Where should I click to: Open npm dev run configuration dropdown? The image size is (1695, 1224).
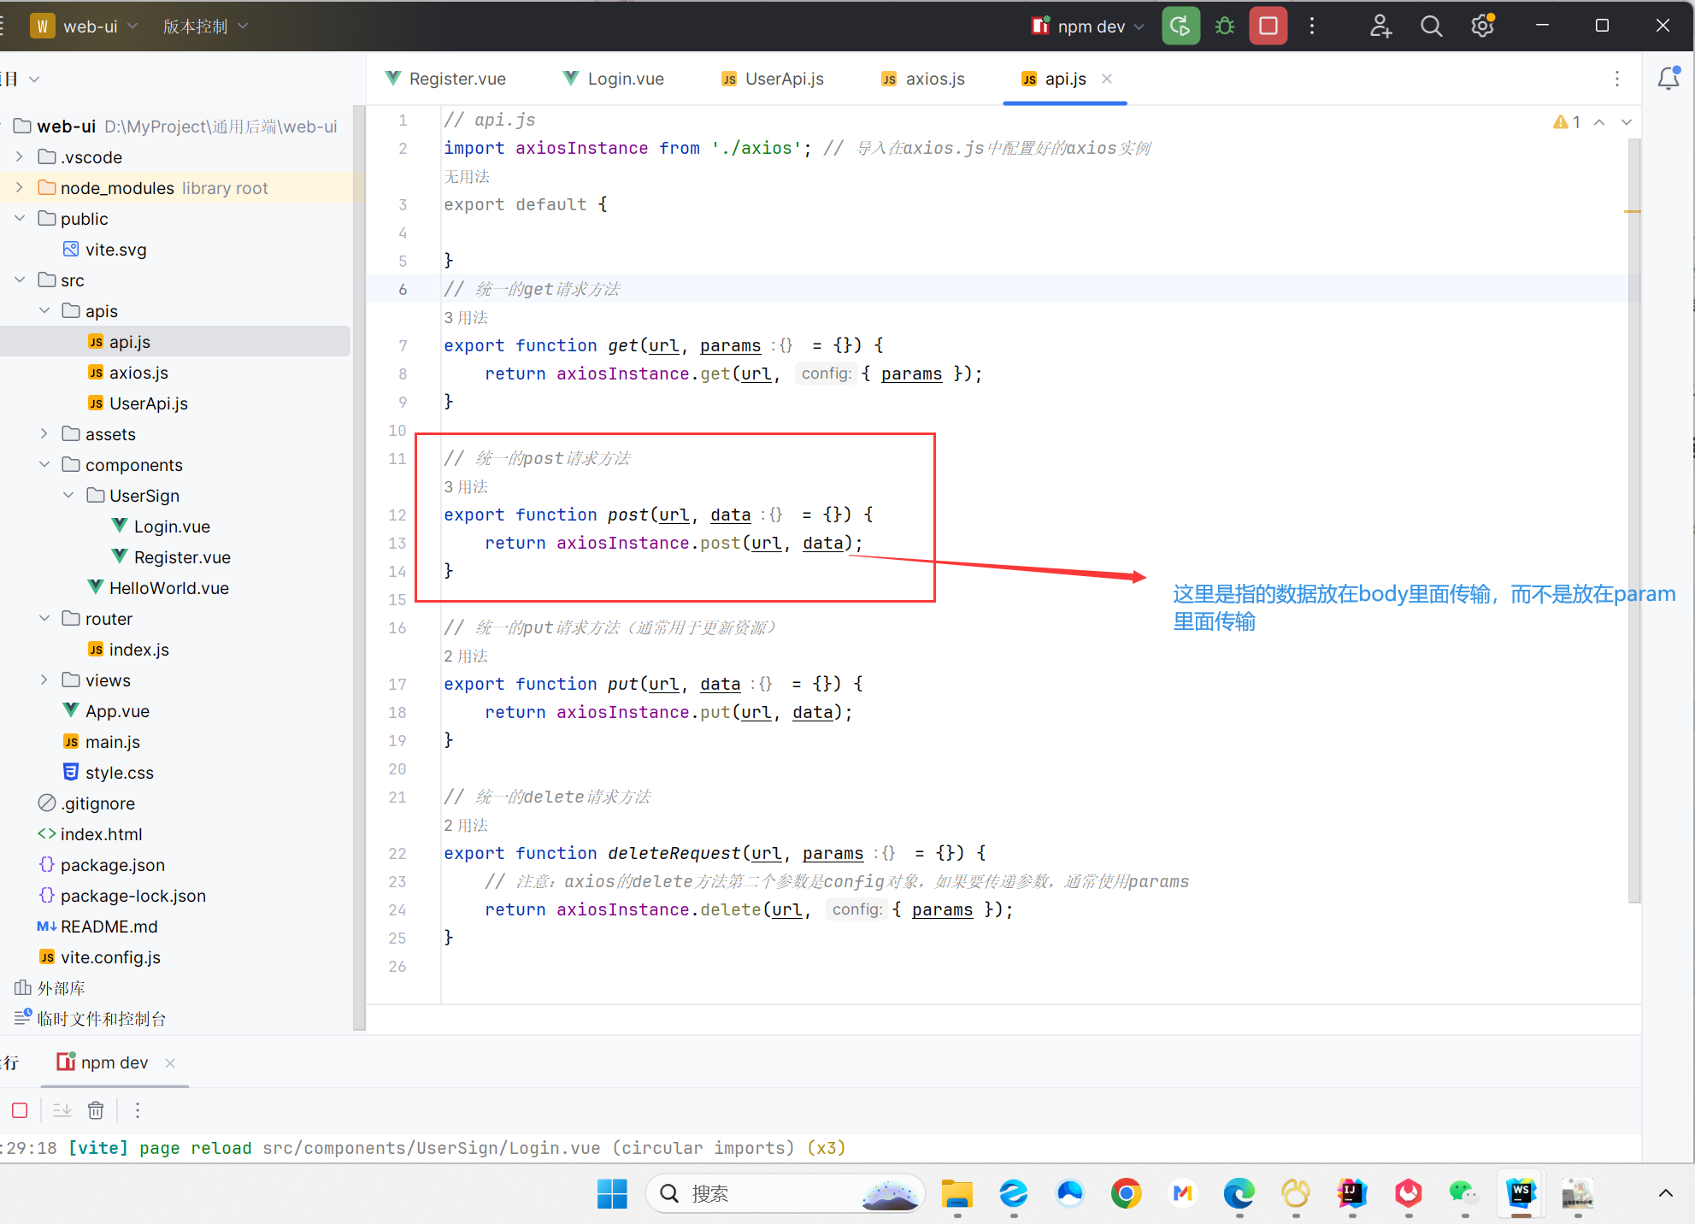point(1087,26)
